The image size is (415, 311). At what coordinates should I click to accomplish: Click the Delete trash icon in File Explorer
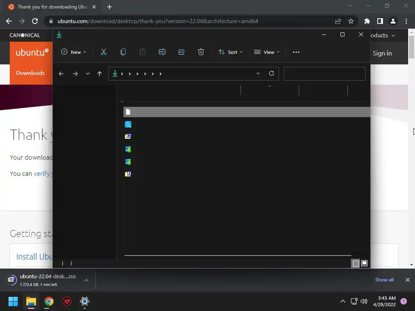(201, 52)
